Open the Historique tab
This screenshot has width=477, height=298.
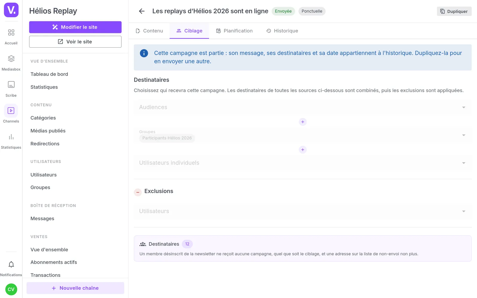[x=282, y=31]
